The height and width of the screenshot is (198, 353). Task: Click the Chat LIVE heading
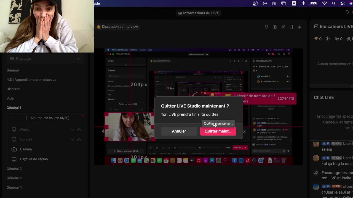click(x=324, y=98)
